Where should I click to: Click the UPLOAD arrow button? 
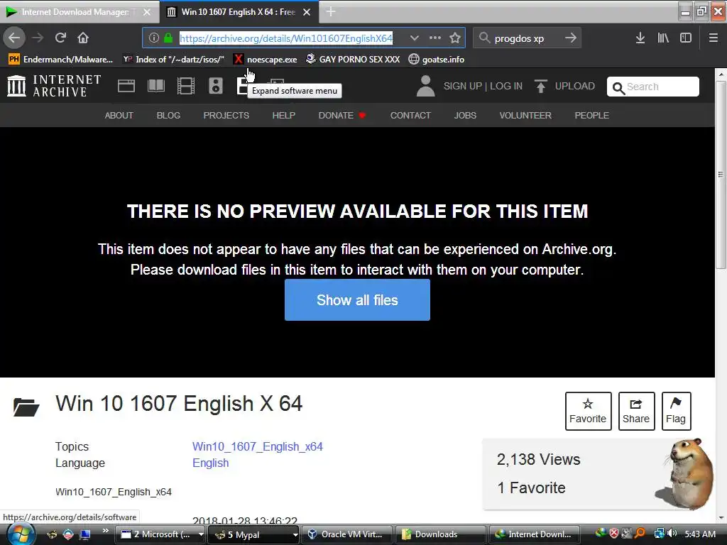coord(564,86)
